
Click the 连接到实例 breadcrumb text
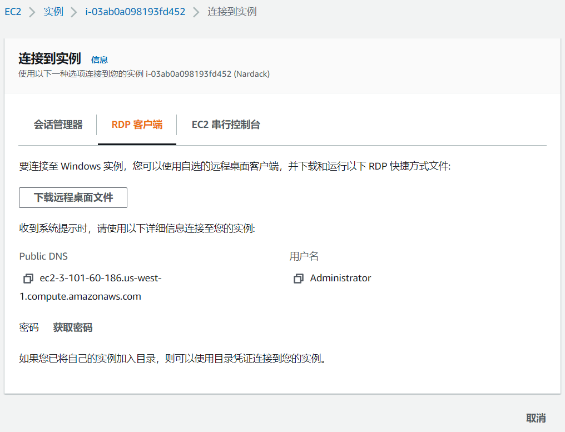click(x=232, y=12)
